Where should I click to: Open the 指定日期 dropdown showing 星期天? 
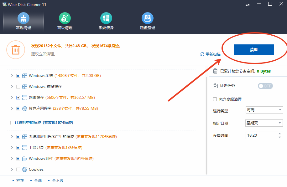click(264, 123)
